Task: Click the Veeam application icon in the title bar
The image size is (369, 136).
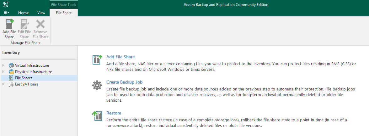Action: pos(5,4)
